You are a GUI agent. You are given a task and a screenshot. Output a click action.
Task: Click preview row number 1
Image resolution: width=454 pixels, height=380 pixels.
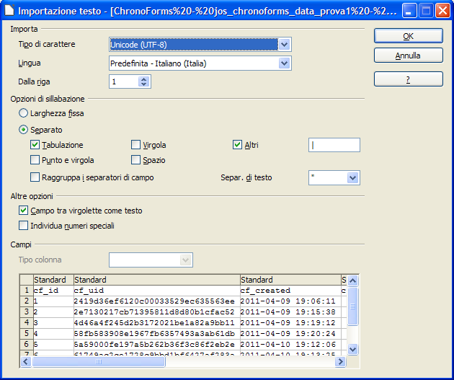[27, 290]
